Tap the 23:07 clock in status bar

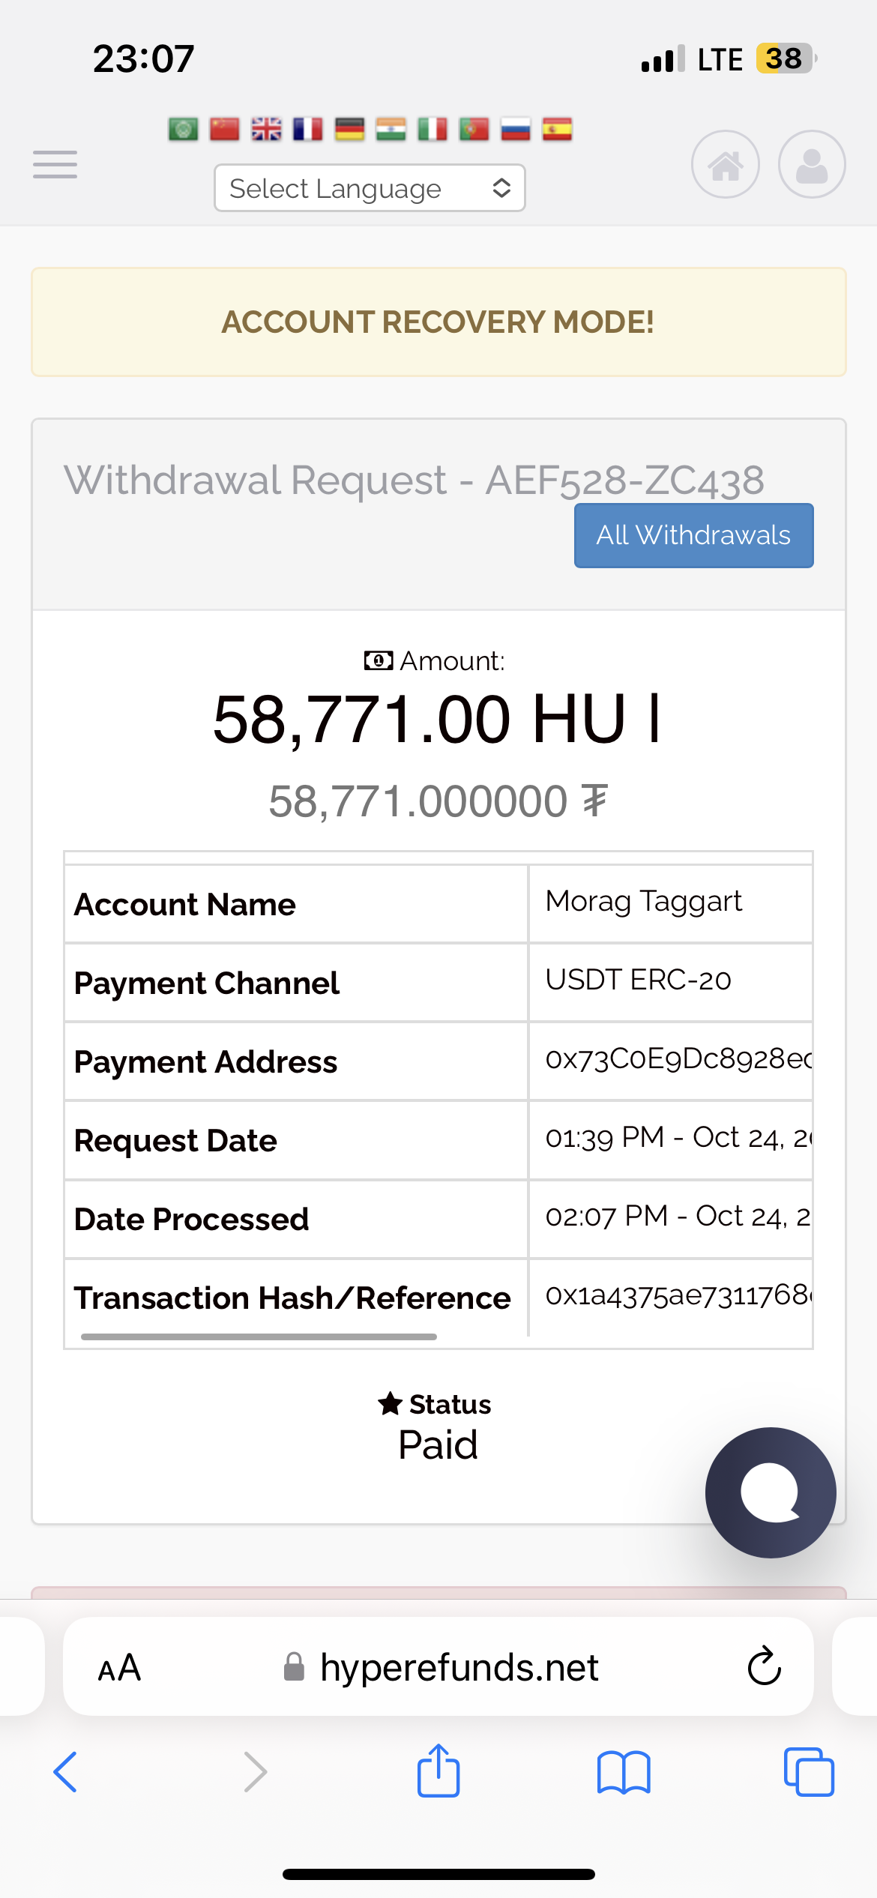coord(143,58)
